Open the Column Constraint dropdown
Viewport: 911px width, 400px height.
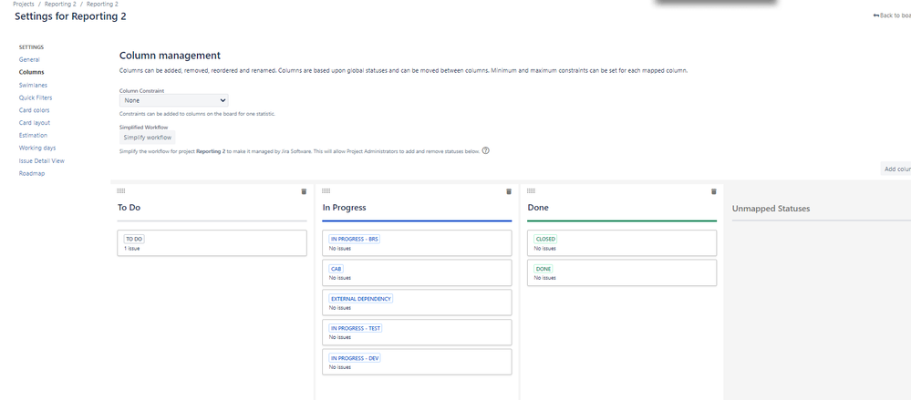pos(173,100)
